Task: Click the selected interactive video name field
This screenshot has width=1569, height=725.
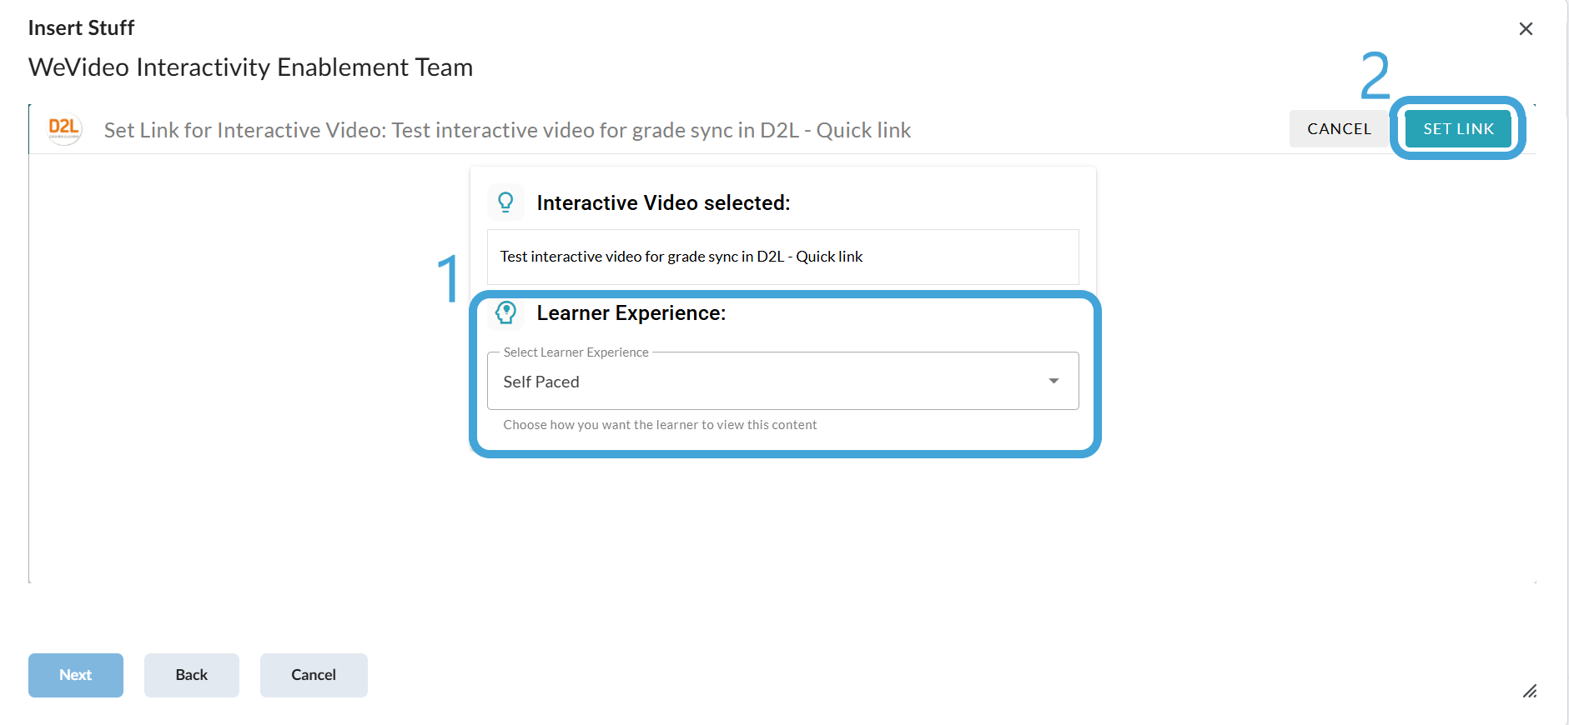Action: click(782, 257)
